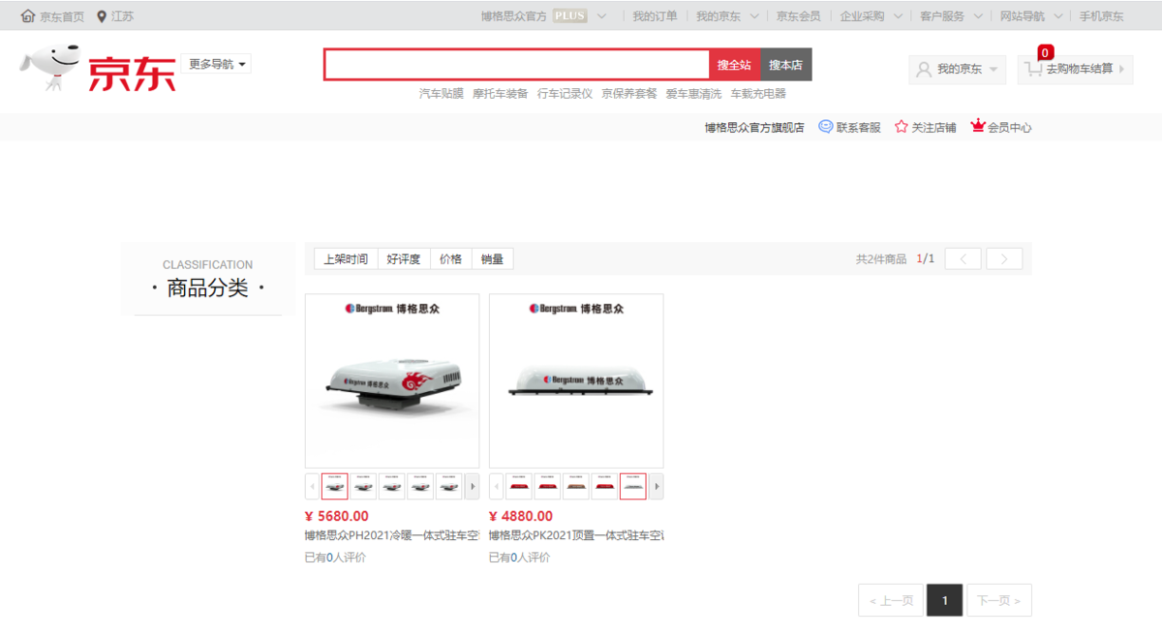The width and height of the screenshot is (1162, 636).
Task: Open the 手机京东 link
Action: 1102,16
